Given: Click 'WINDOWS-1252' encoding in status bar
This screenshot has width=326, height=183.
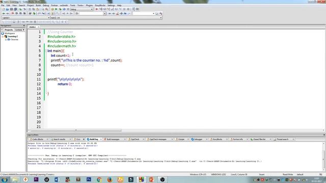Looking at the screenshot, I should (219, 174).
